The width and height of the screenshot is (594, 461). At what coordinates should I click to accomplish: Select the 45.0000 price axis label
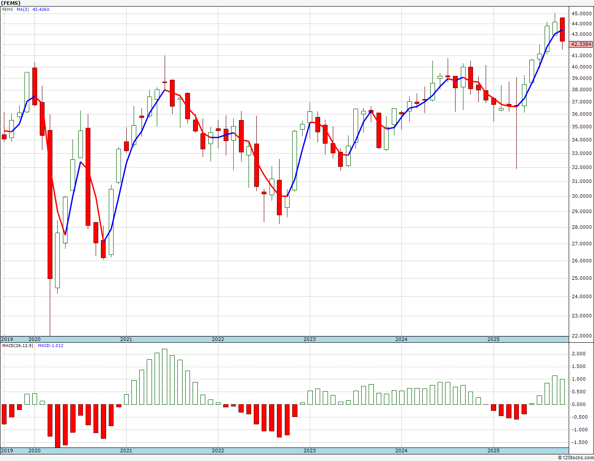[x=581, y=14]
